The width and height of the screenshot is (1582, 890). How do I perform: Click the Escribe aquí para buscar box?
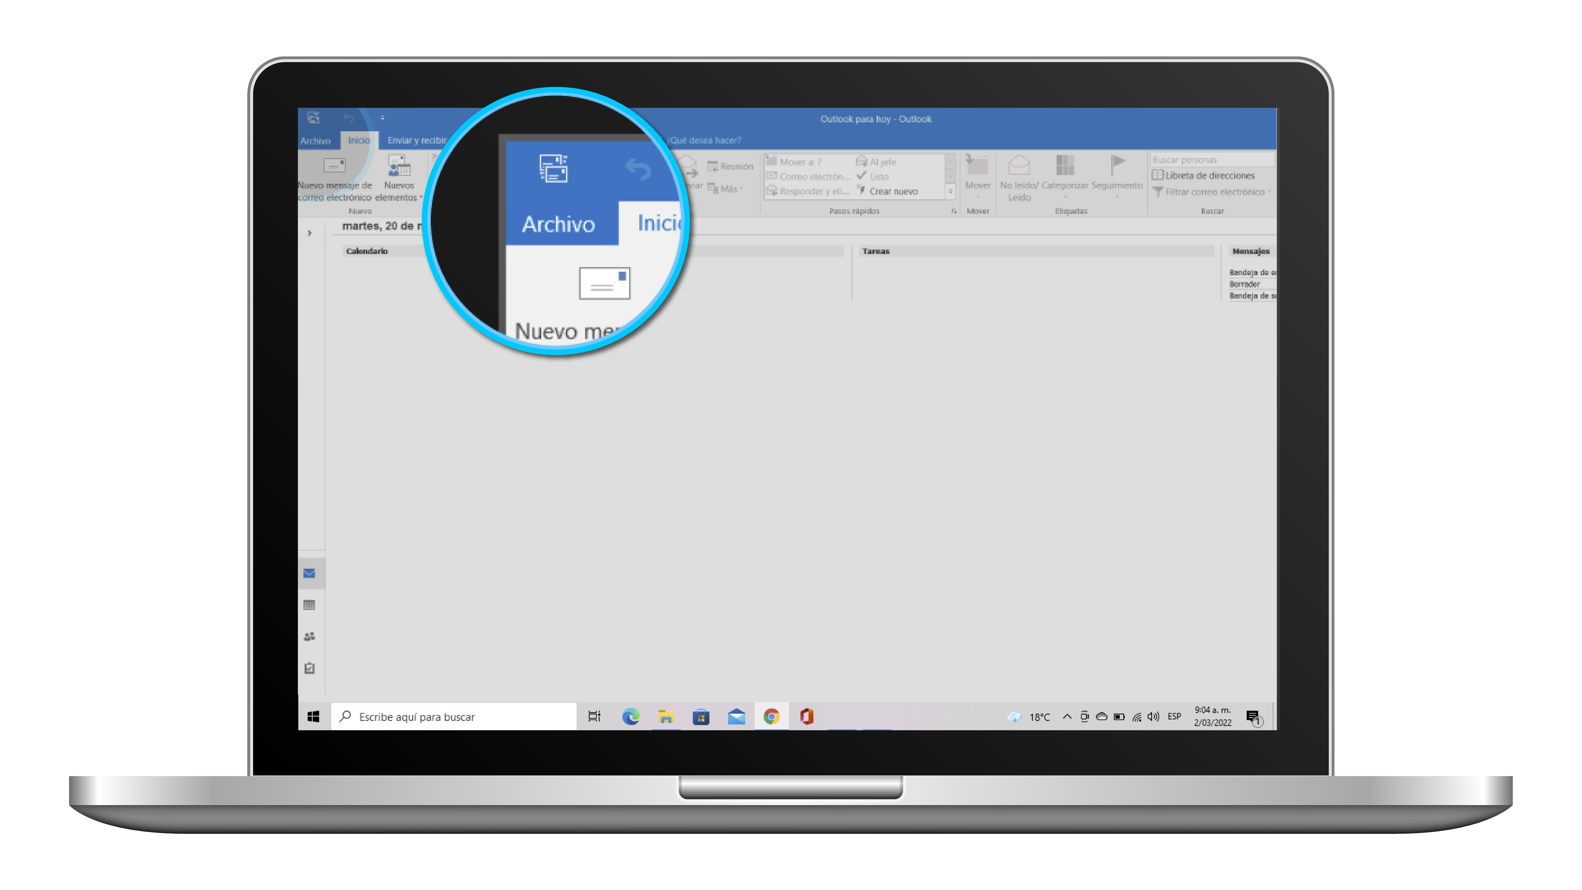coord(454,717)
